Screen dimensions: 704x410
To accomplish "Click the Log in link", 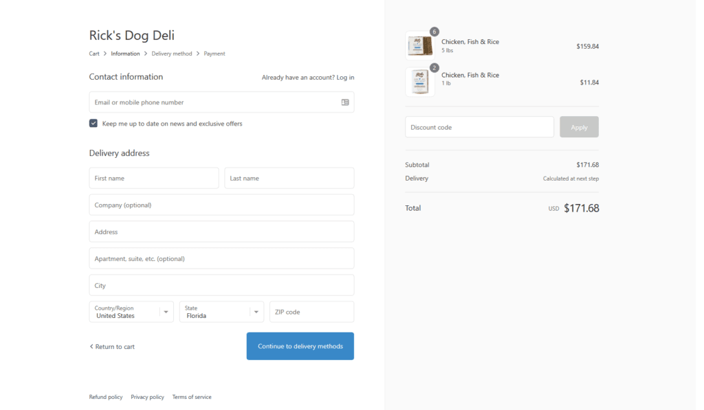I will pyautogui.click(x=345, y=78).
